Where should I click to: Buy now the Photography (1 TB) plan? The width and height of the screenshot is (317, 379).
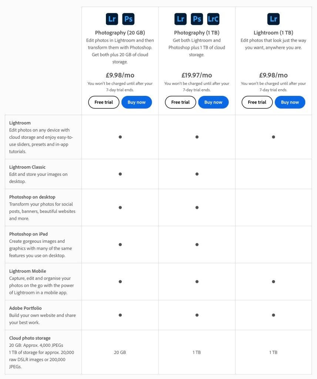[x=213, y=102]
